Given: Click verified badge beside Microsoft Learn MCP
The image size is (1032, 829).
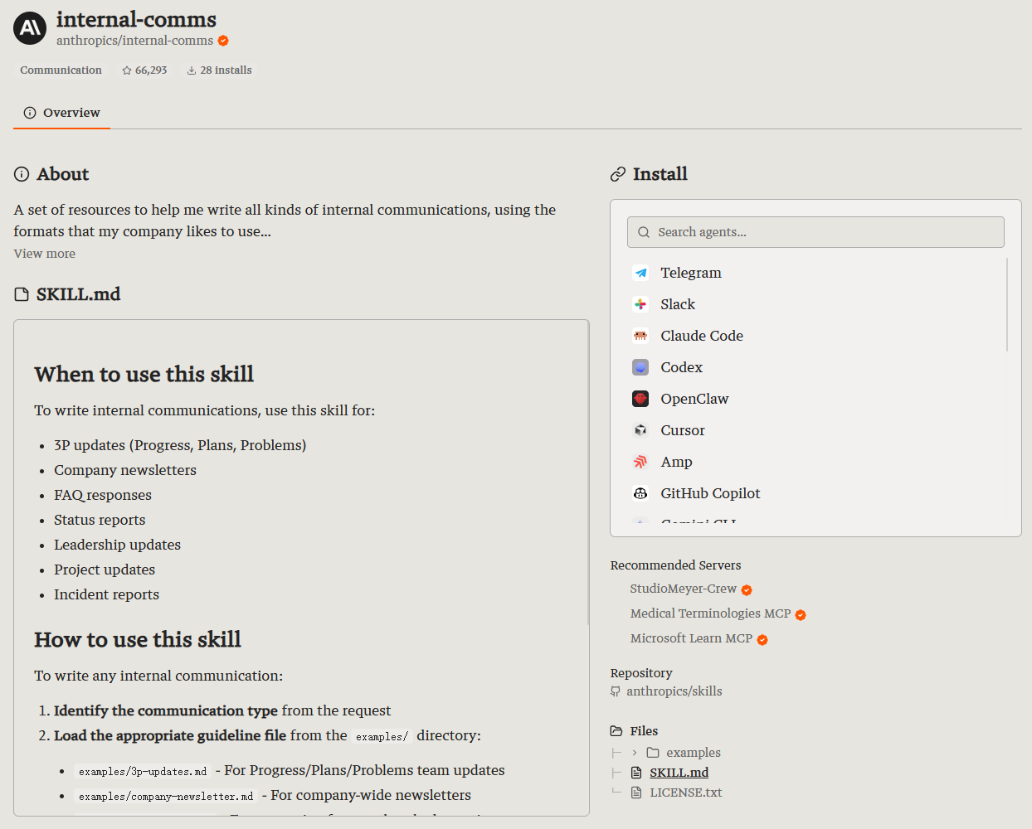Looking at the screenshot, I should point(762,640).
